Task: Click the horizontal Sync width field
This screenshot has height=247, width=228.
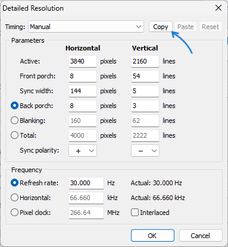Action: tap(83, 91)
